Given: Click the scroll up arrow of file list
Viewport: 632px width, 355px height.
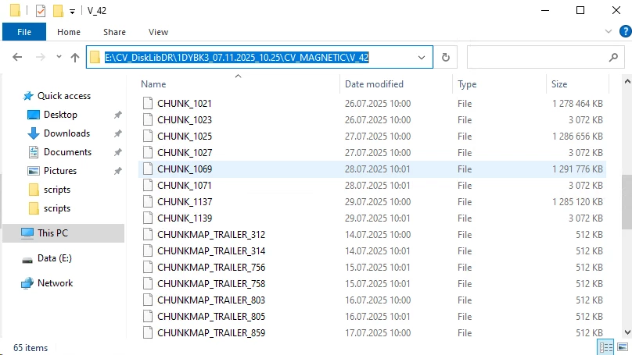Looking at the screenshot, I should coord(627,82).
